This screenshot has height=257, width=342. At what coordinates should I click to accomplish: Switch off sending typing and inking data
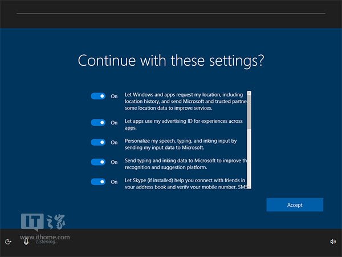[98, 162]
